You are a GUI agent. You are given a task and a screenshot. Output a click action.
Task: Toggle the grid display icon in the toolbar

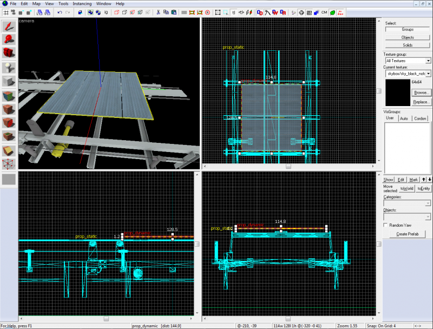click(5, 12)
